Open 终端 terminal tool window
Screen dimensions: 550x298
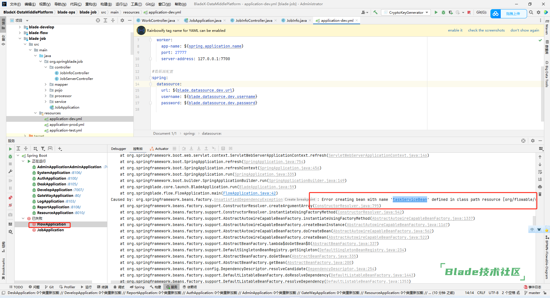click(103, 287)
